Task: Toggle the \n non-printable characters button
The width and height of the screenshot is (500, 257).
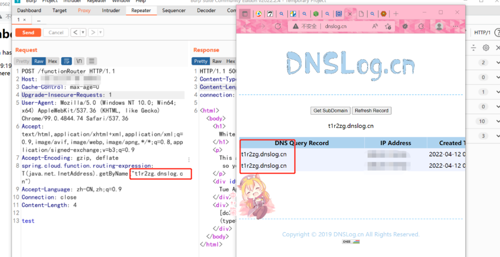Action: 79,61
